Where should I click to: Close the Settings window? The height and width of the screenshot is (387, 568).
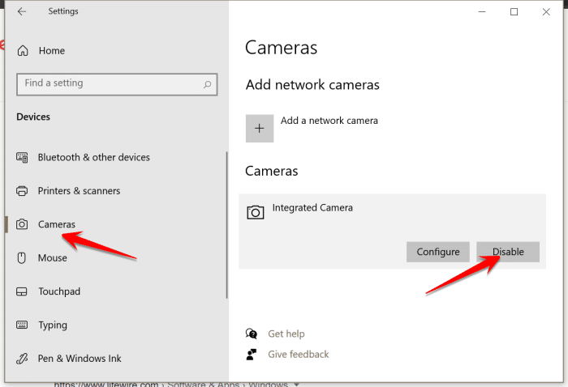546,12
